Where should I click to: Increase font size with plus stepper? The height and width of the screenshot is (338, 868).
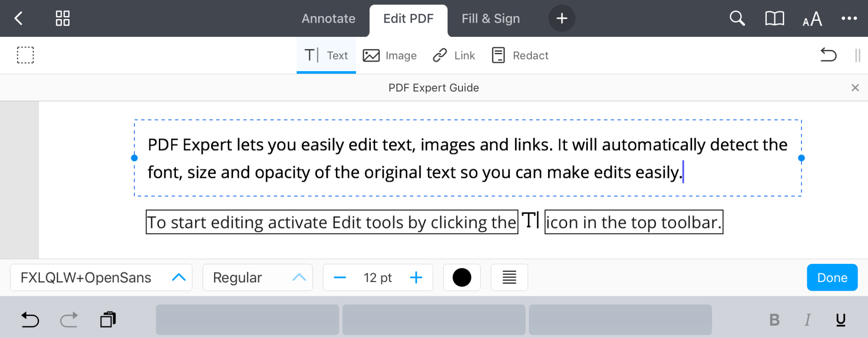416,277
